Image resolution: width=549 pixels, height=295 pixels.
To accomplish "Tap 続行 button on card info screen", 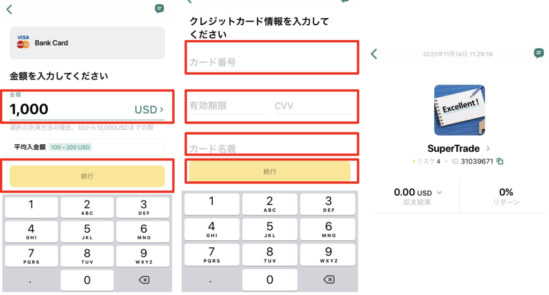I will tap(270, 171).
